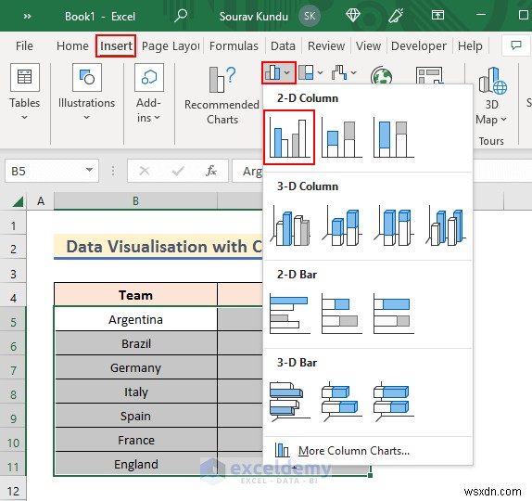The width and height of the screenshot is (532, 501).
Task: Open the Hierarchy Chart dropdown
Action: 310,72
